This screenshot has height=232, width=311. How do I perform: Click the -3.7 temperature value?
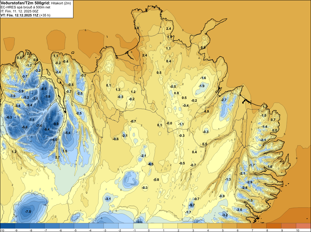pos(25,76)
